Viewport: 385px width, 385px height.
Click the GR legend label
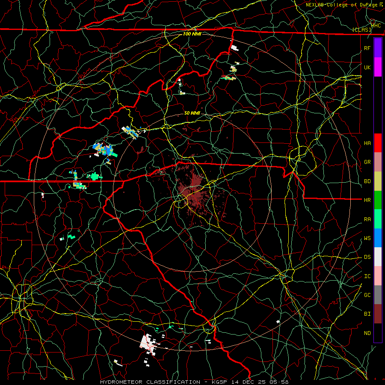(367, 162)
